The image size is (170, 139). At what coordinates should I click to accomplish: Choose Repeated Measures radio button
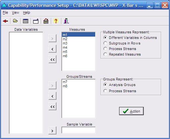point(122,54)
